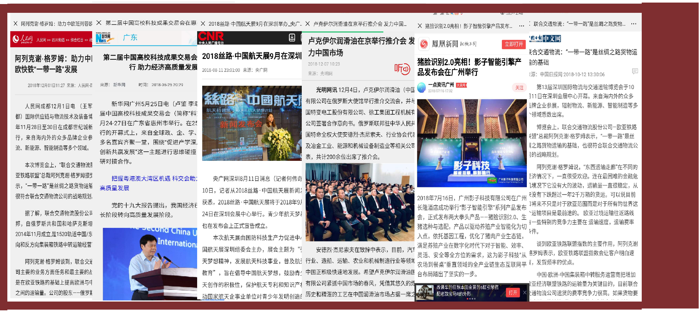
Task: Click the 立即打开 button
Action: [514, 44]
